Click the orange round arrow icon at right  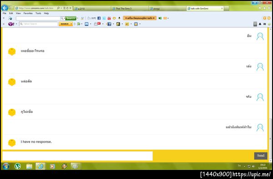[265, 18]
